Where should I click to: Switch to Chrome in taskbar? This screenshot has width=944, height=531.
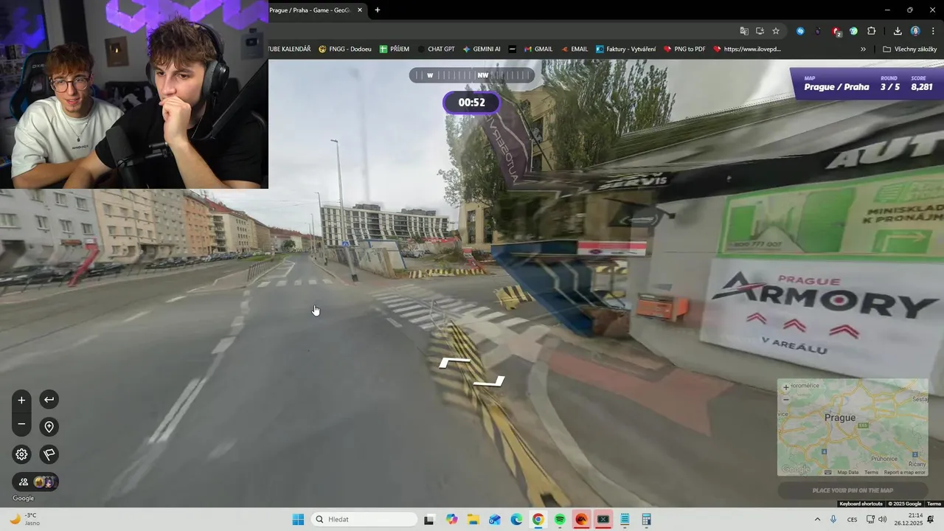(x=538, y=519)
